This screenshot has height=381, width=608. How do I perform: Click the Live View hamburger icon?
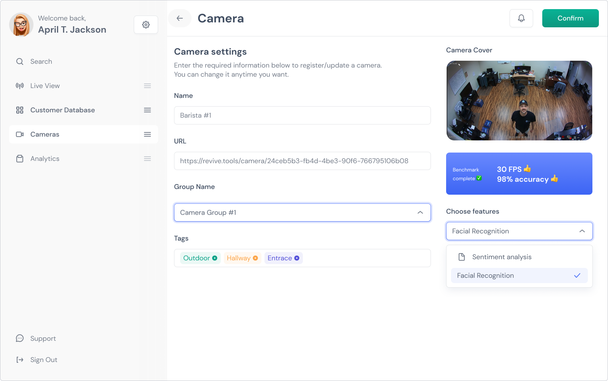click(x=147, y=86)
